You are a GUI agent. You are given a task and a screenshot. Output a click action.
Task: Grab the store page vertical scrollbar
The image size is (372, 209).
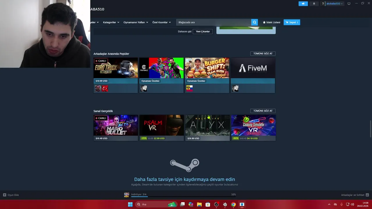tap(370, 129)
